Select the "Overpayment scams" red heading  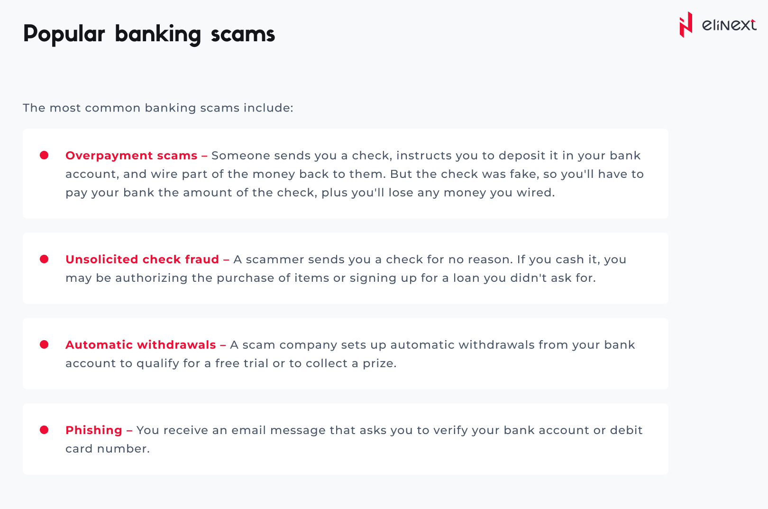pos(131,156)
